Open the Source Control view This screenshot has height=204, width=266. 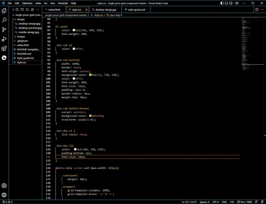4,30
